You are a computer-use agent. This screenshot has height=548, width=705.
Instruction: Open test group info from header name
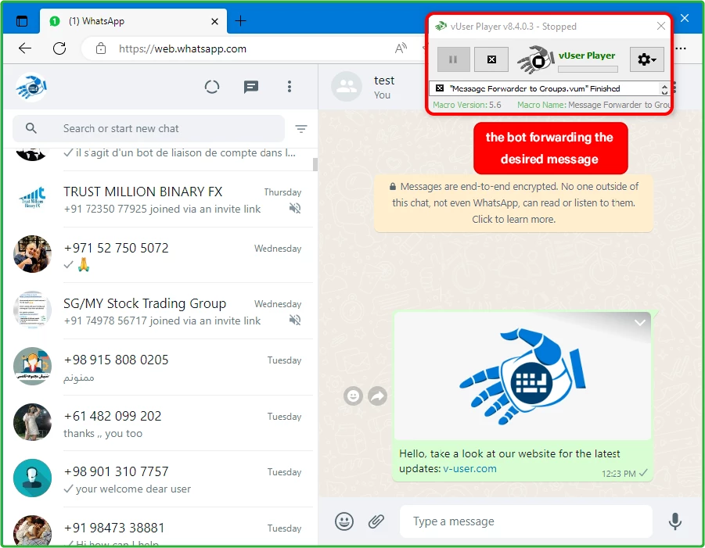[384, 81]
